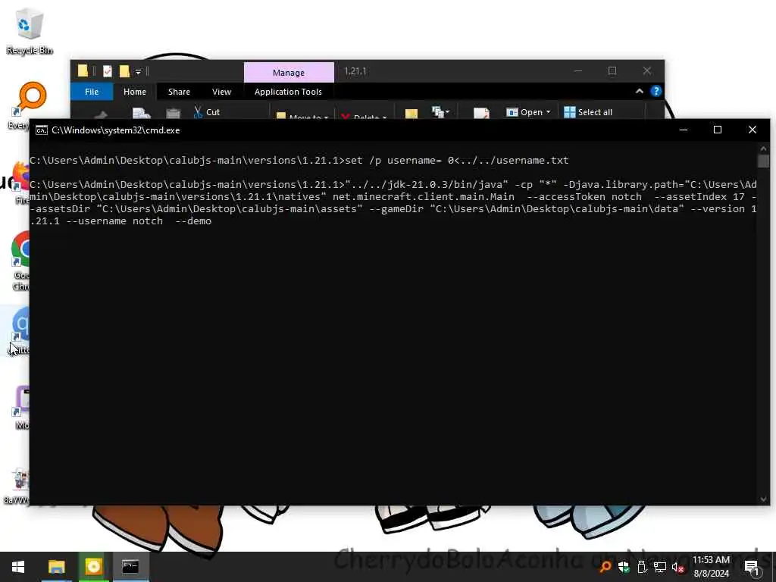This screenshot has width=776, height=582.
Task: Select the Manage contextual tab
Action: pyautogui.click(x=289, y=72)
